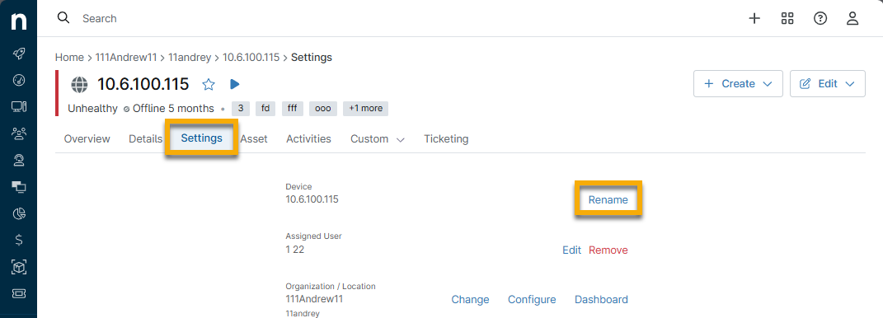This screenshot has height=318, width=883.
Task: Click the '+1 more' tags chip
Action: click(365, 109)
